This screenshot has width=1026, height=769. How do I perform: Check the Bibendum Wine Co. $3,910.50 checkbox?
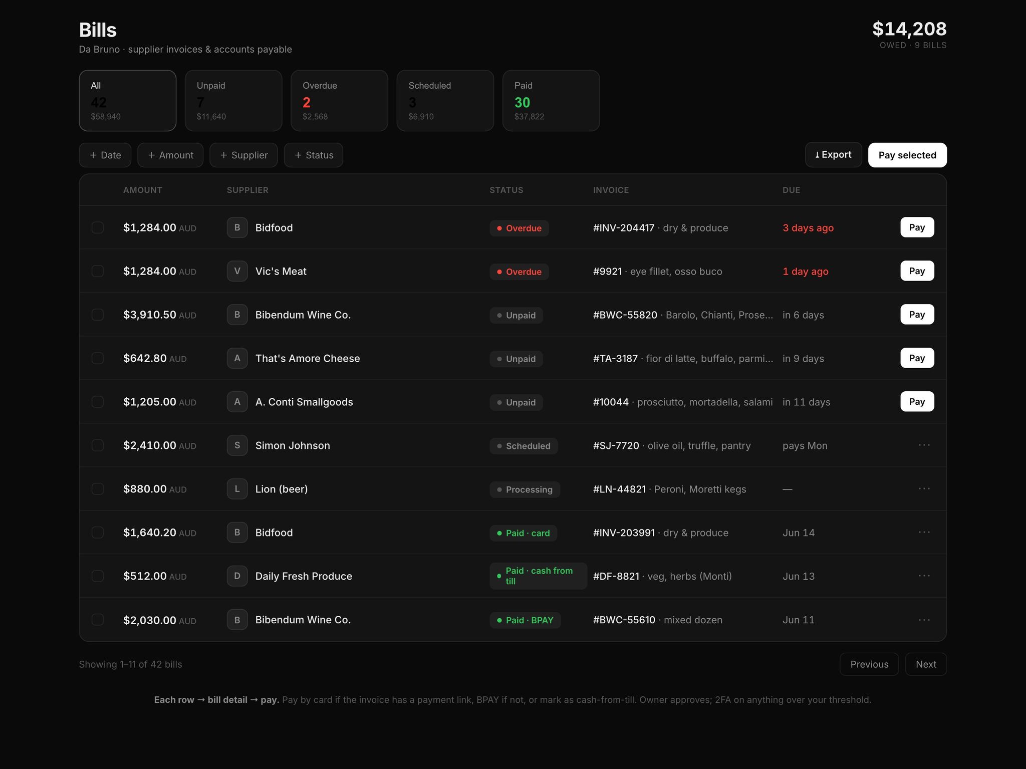[98, 315]
